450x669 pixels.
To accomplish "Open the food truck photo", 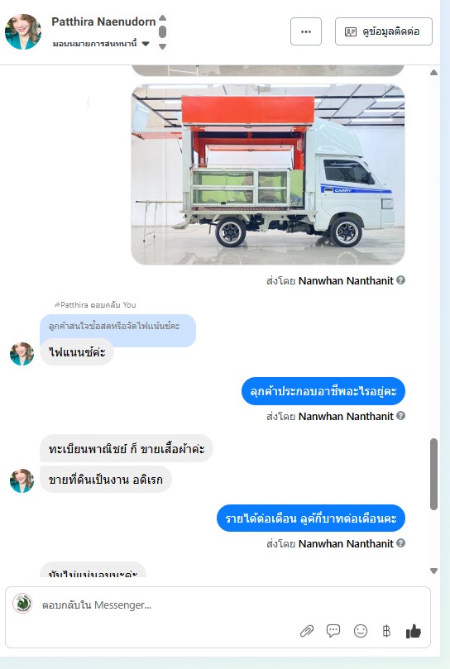I will tap(268, 174).
